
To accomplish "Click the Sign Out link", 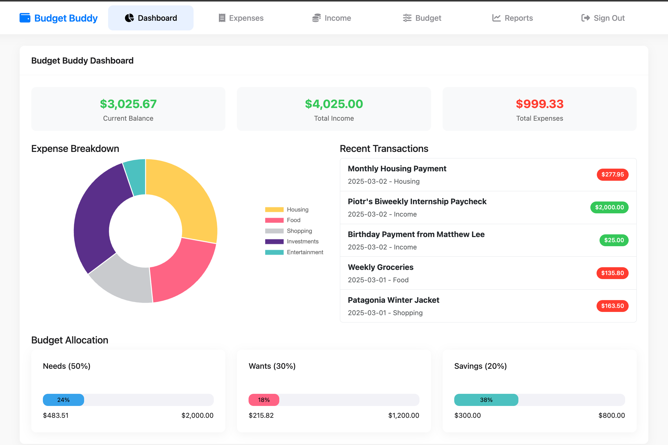I will tap(609, 18).
